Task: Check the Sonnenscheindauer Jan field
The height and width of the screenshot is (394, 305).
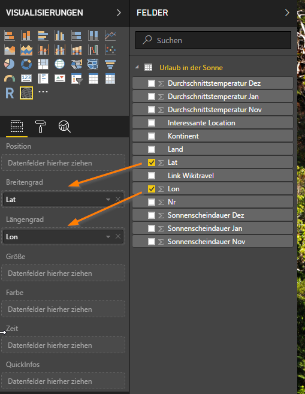Action: 152,228
